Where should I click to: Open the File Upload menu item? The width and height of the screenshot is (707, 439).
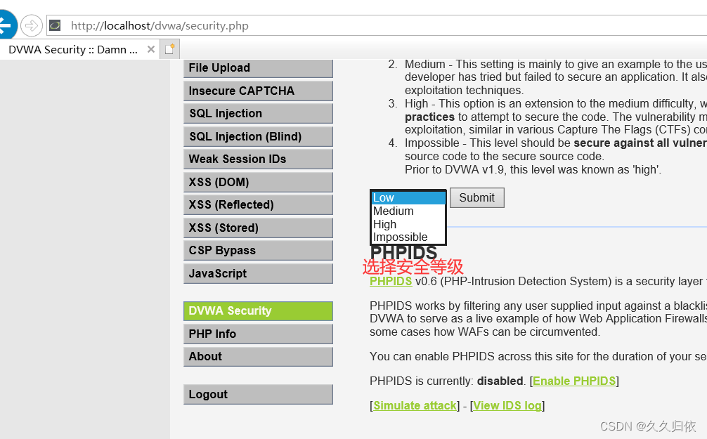(x=258, y=68)
